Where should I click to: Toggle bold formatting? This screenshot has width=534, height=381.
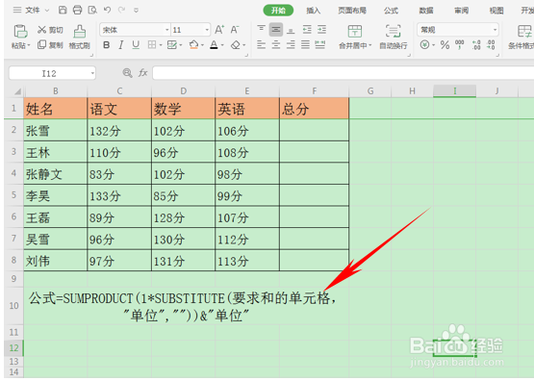[106, 44]
